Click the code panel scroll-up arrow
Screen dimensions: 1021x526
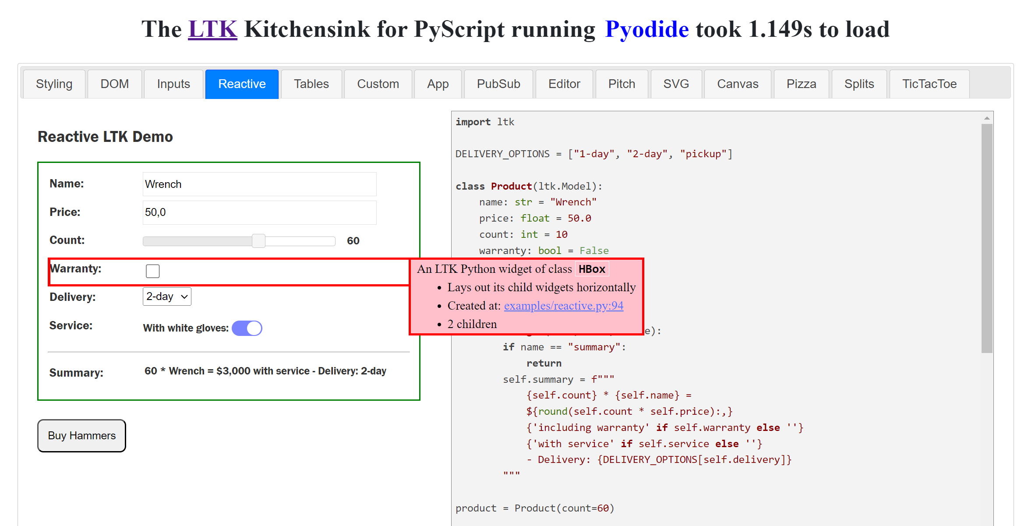[987, 118]
